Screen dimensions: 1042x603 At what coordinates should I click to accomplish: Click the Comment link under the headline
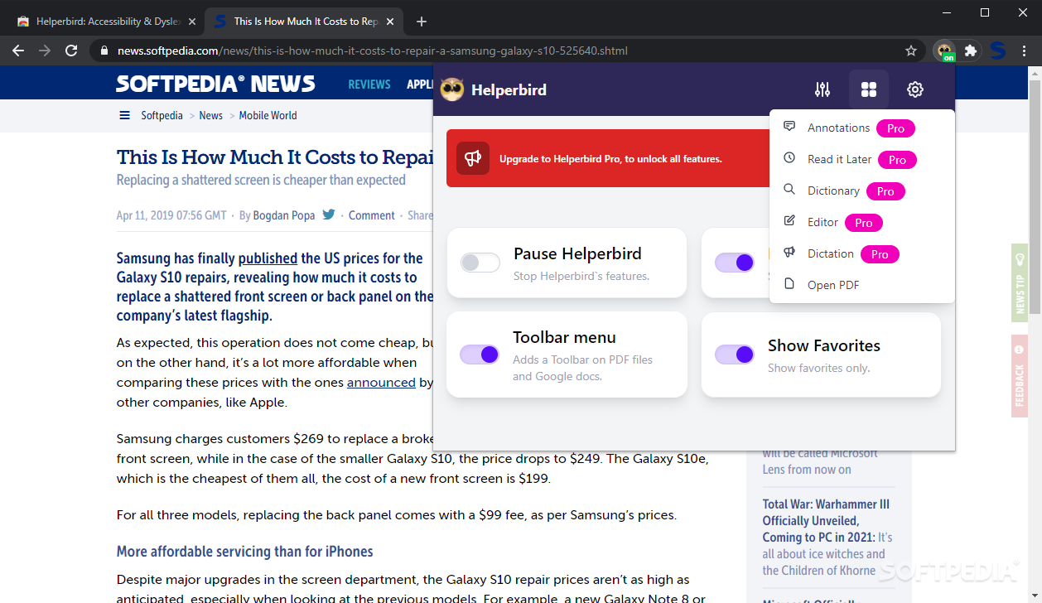tap(371, 215)
